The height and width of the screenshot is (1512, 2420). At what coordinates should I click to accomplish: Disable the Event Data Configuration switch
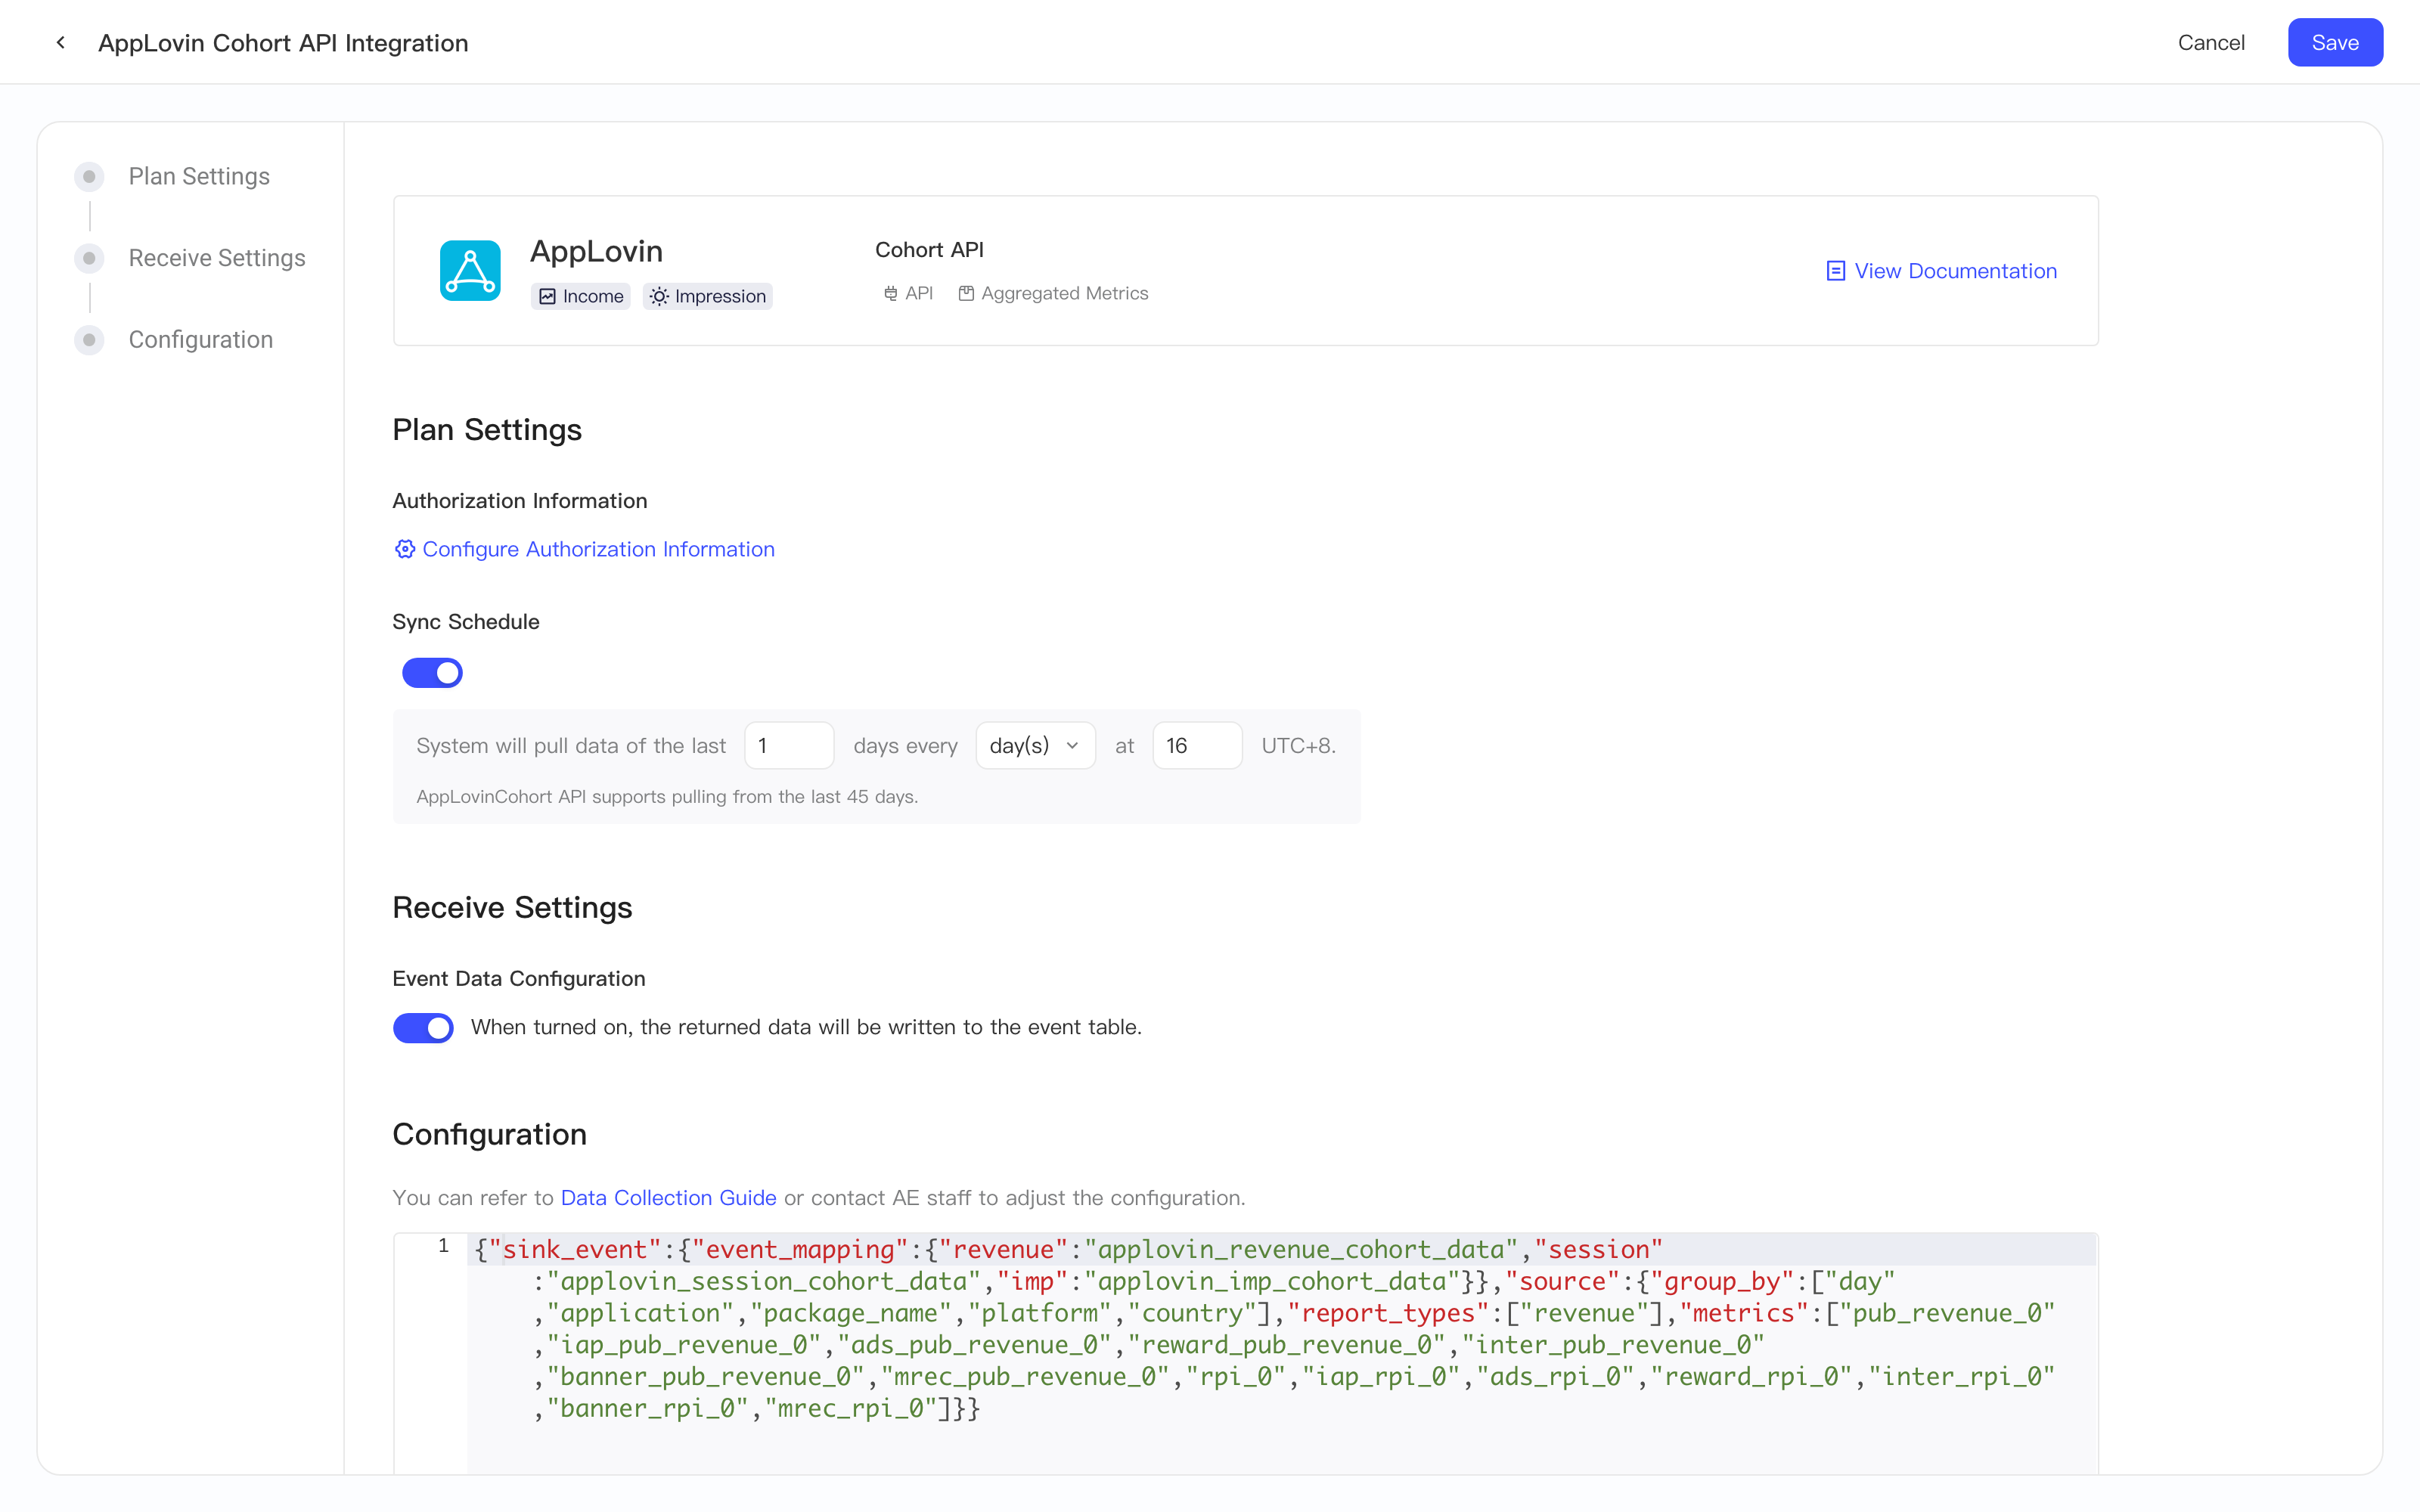(423, 1028)
